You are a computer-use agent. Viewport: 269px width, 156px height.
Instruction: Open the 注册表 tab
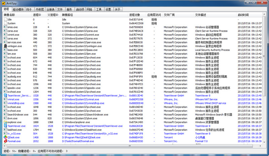(50, 9)
